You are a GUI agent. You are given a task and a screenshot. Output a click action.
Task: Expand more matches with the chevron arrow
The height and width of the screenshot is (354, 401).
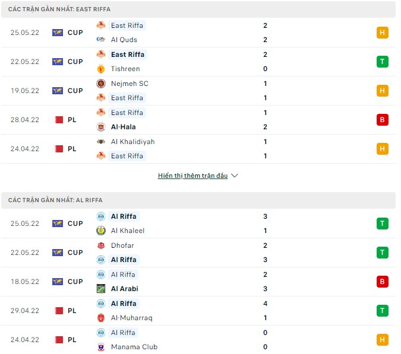tap(235, 176)
